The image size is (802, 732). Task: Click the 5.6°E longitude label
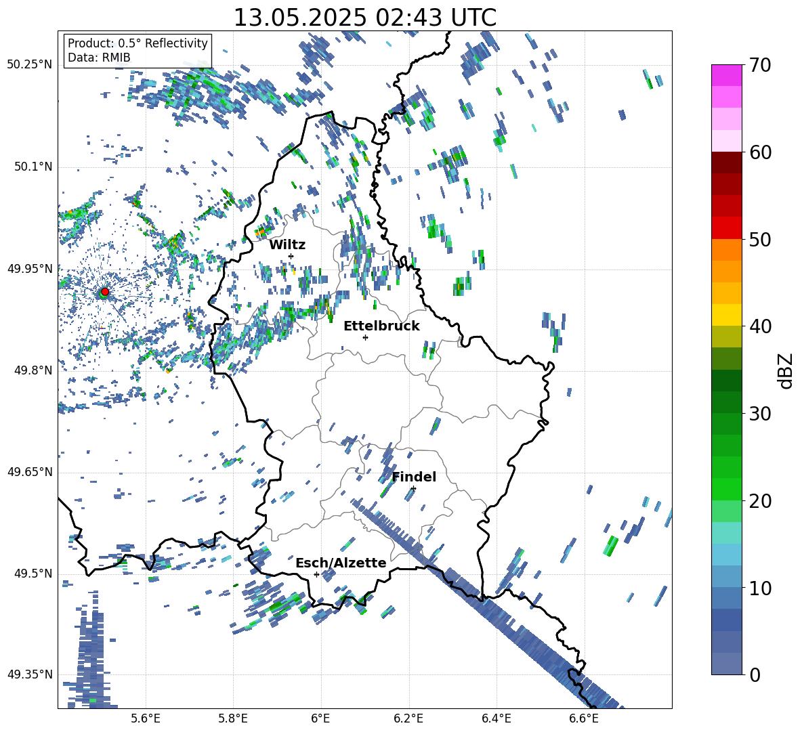click(146, 718)
